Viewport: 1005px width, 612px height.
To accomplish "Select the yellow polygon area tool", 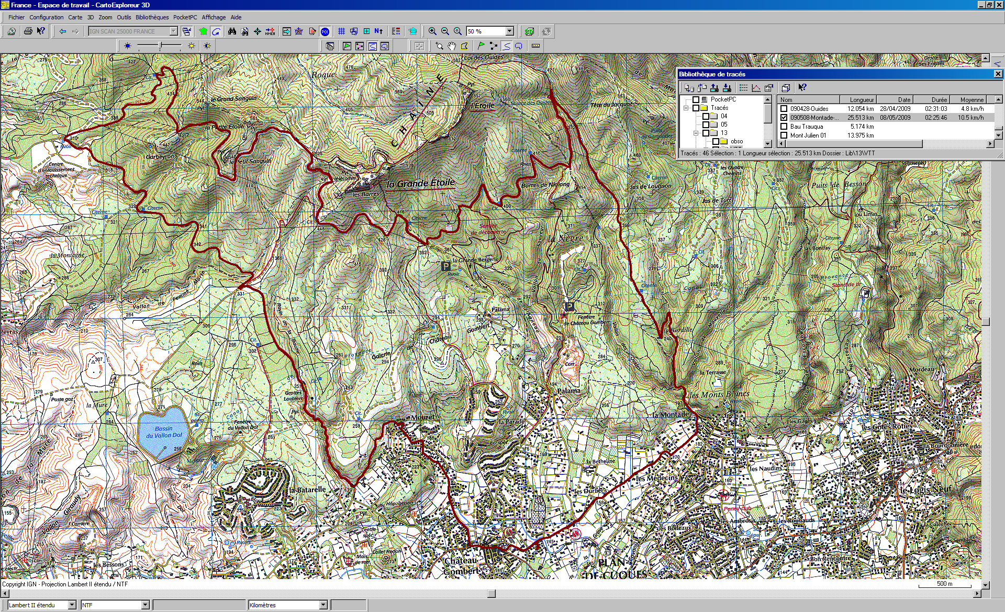I will [x=464, y=46].
